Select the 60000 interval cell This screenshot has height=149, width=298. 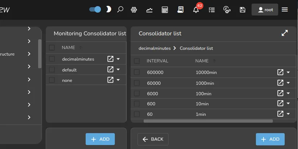(154, 83)
